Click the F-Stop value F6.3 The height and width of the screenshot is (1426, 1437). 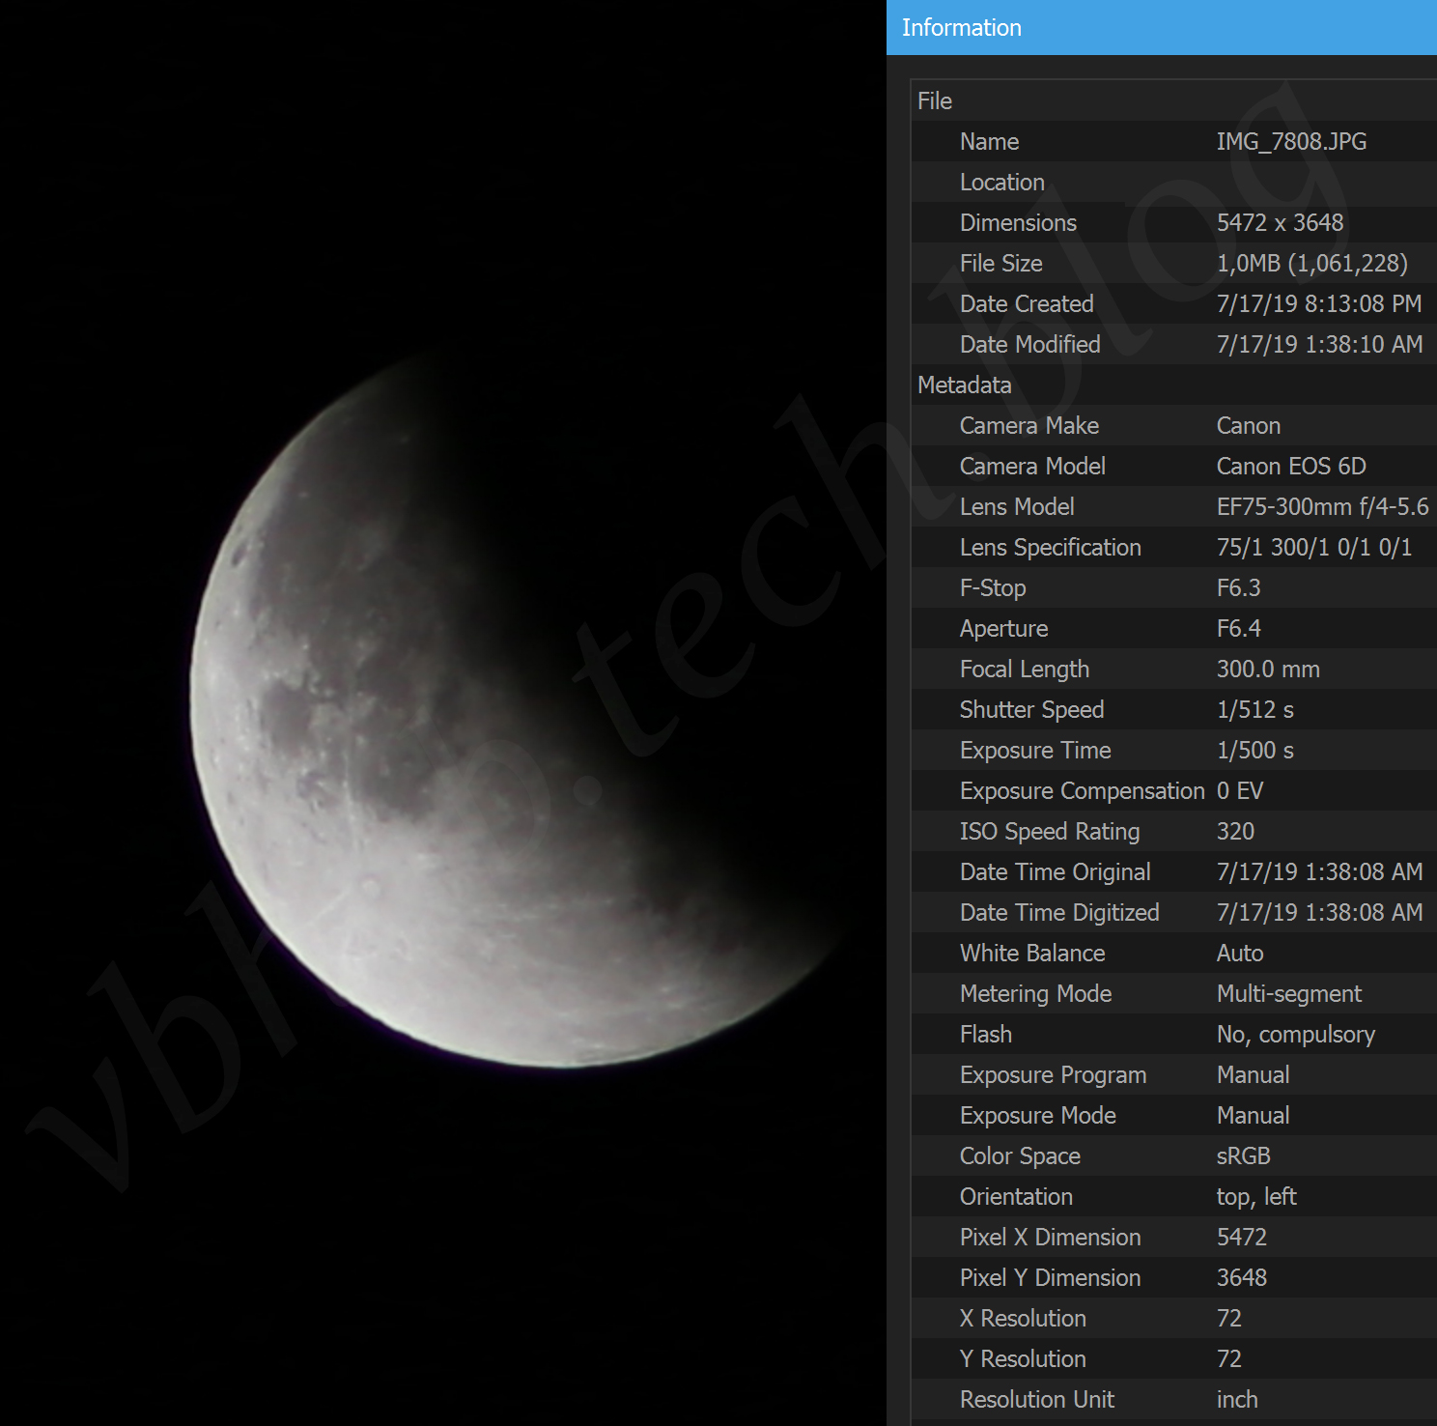click(1238, 588)
